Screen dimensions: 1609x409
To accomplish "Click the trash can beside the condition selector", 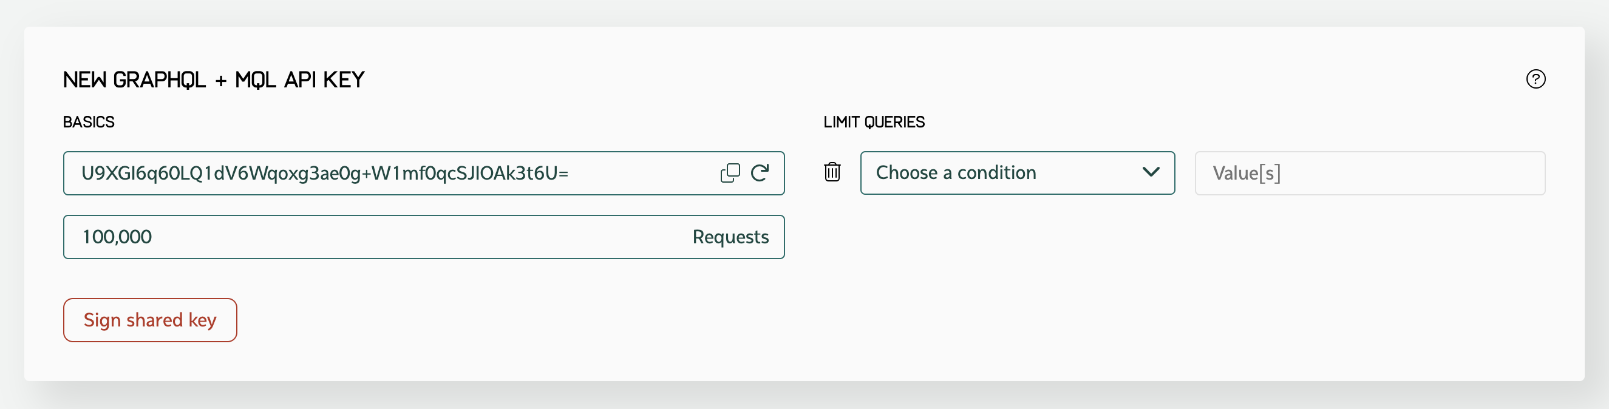I will tap(832, 172).
